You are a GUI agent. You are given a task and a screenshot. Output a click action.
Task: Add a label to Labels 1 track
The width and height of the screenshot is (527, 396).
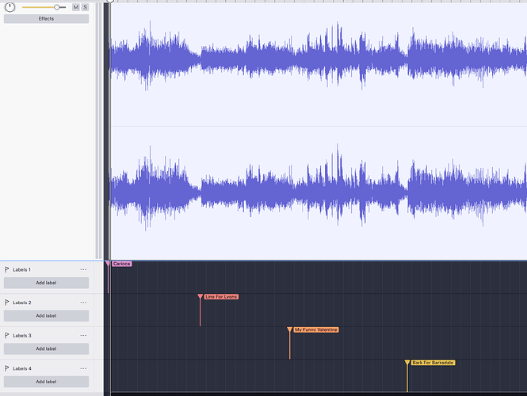pyautogui.click(x=47, y=283)
